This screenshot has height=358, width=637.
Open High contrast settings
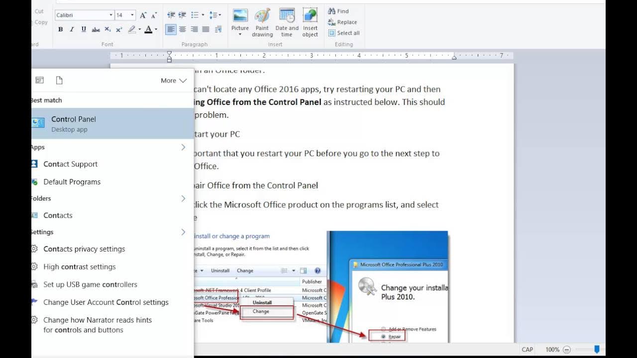pyautogui.click(x=112, y=267)
